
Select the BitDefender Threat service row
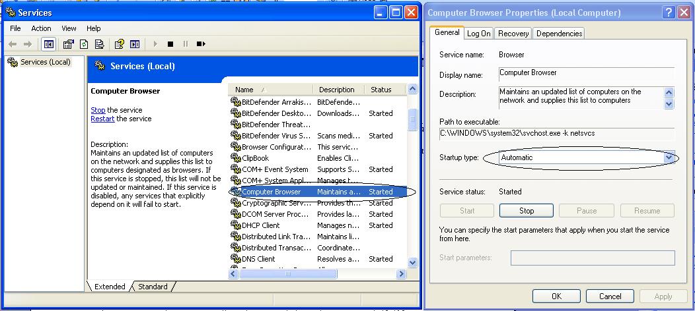317,125
